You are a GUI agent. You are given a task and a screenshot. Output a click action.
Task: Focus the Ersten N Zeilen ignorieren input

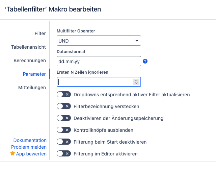tap(95, 82)
